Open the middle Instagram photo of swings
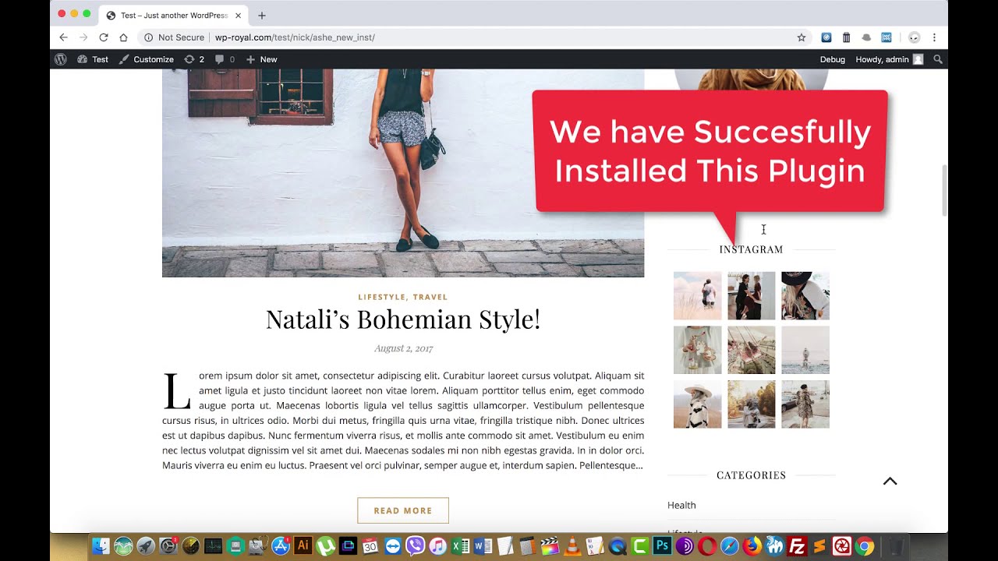 click(x=752, y=350)
